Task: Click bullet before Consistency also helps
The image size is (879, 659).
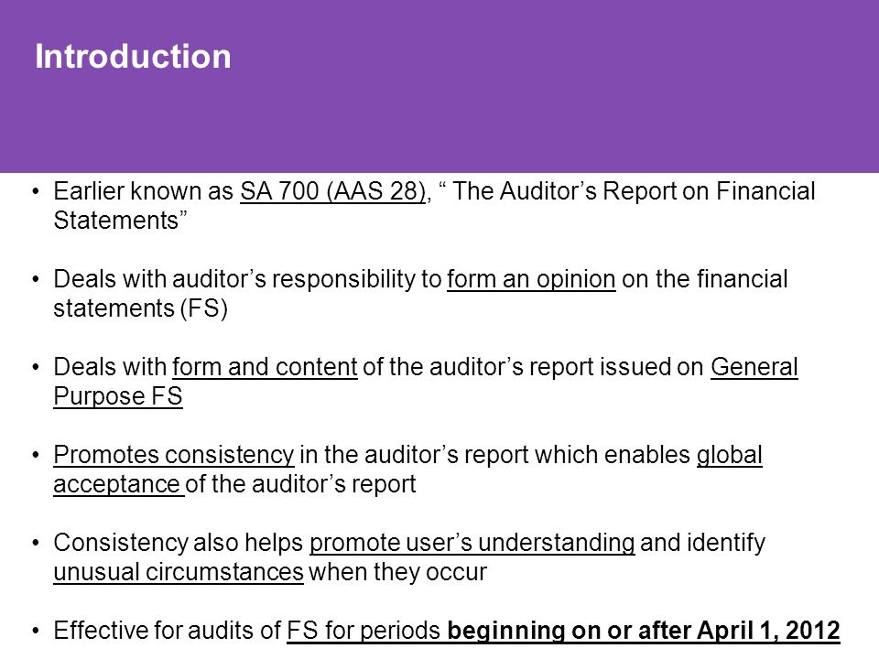Action: [36, 543]
